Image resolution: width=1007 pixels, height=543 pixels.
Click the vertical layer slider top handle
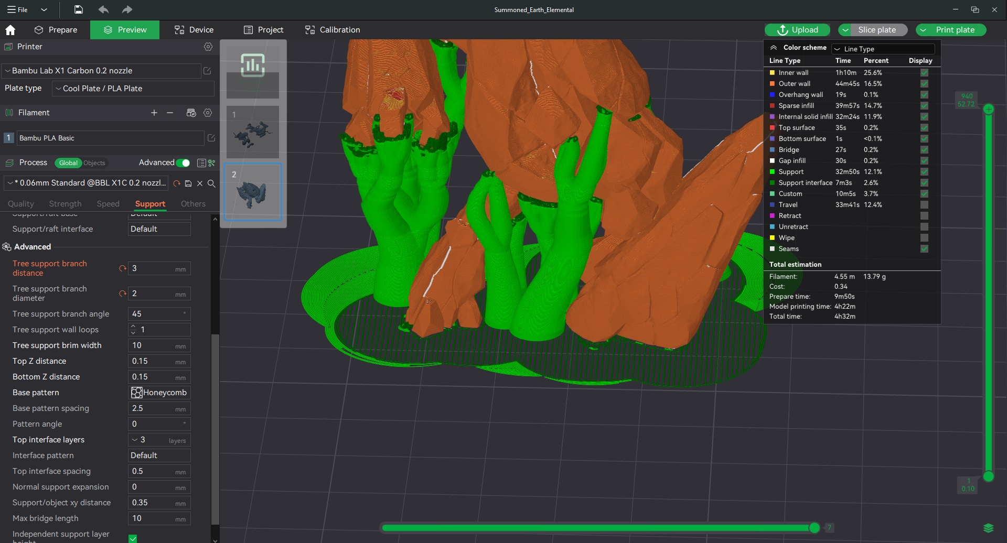pyautogui.click(x=989, y=109)
